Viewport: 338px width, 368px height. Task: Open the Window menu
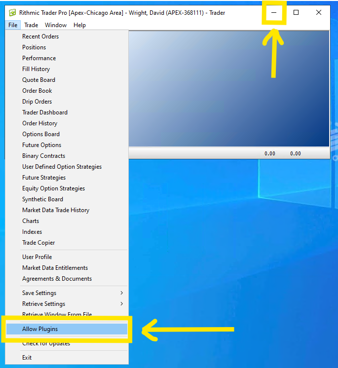(56, 25)
